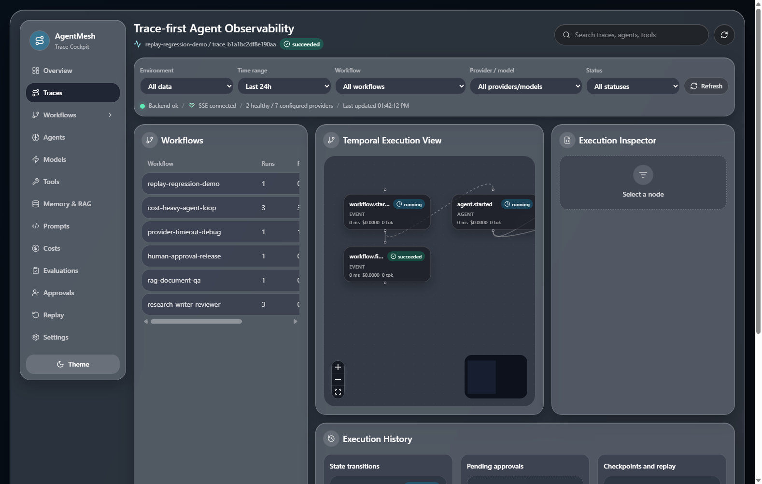This screenshot has width=762, height=484.
Task: Click the Execution History header icon
Action: pyautogui.click(x=331, y=439)
